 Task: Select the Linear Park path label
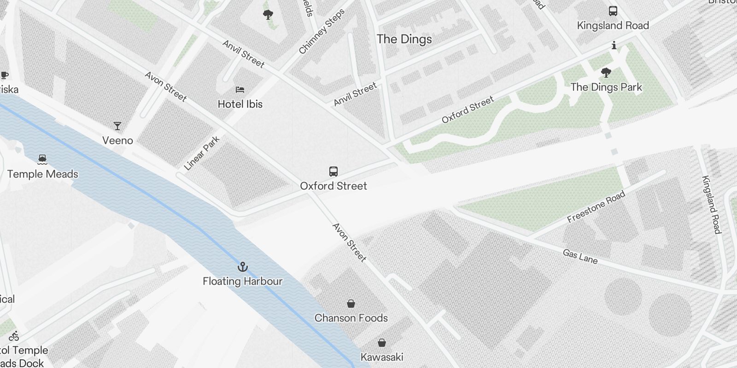click(x=202, y=153)
